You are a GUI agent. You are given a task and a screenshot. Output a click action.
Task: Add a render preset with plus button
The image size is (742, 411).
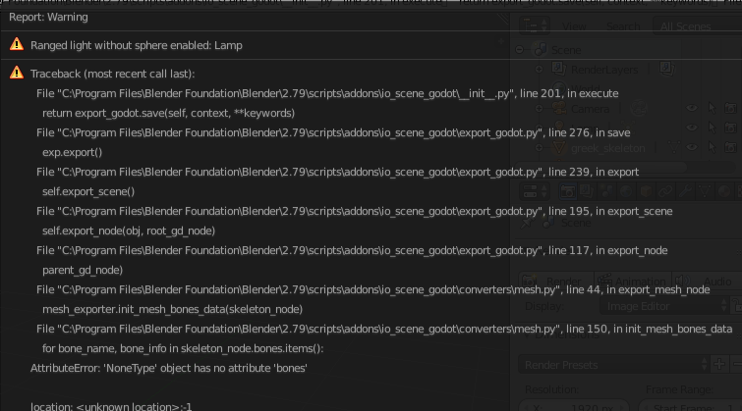click(x=719, y=365)
